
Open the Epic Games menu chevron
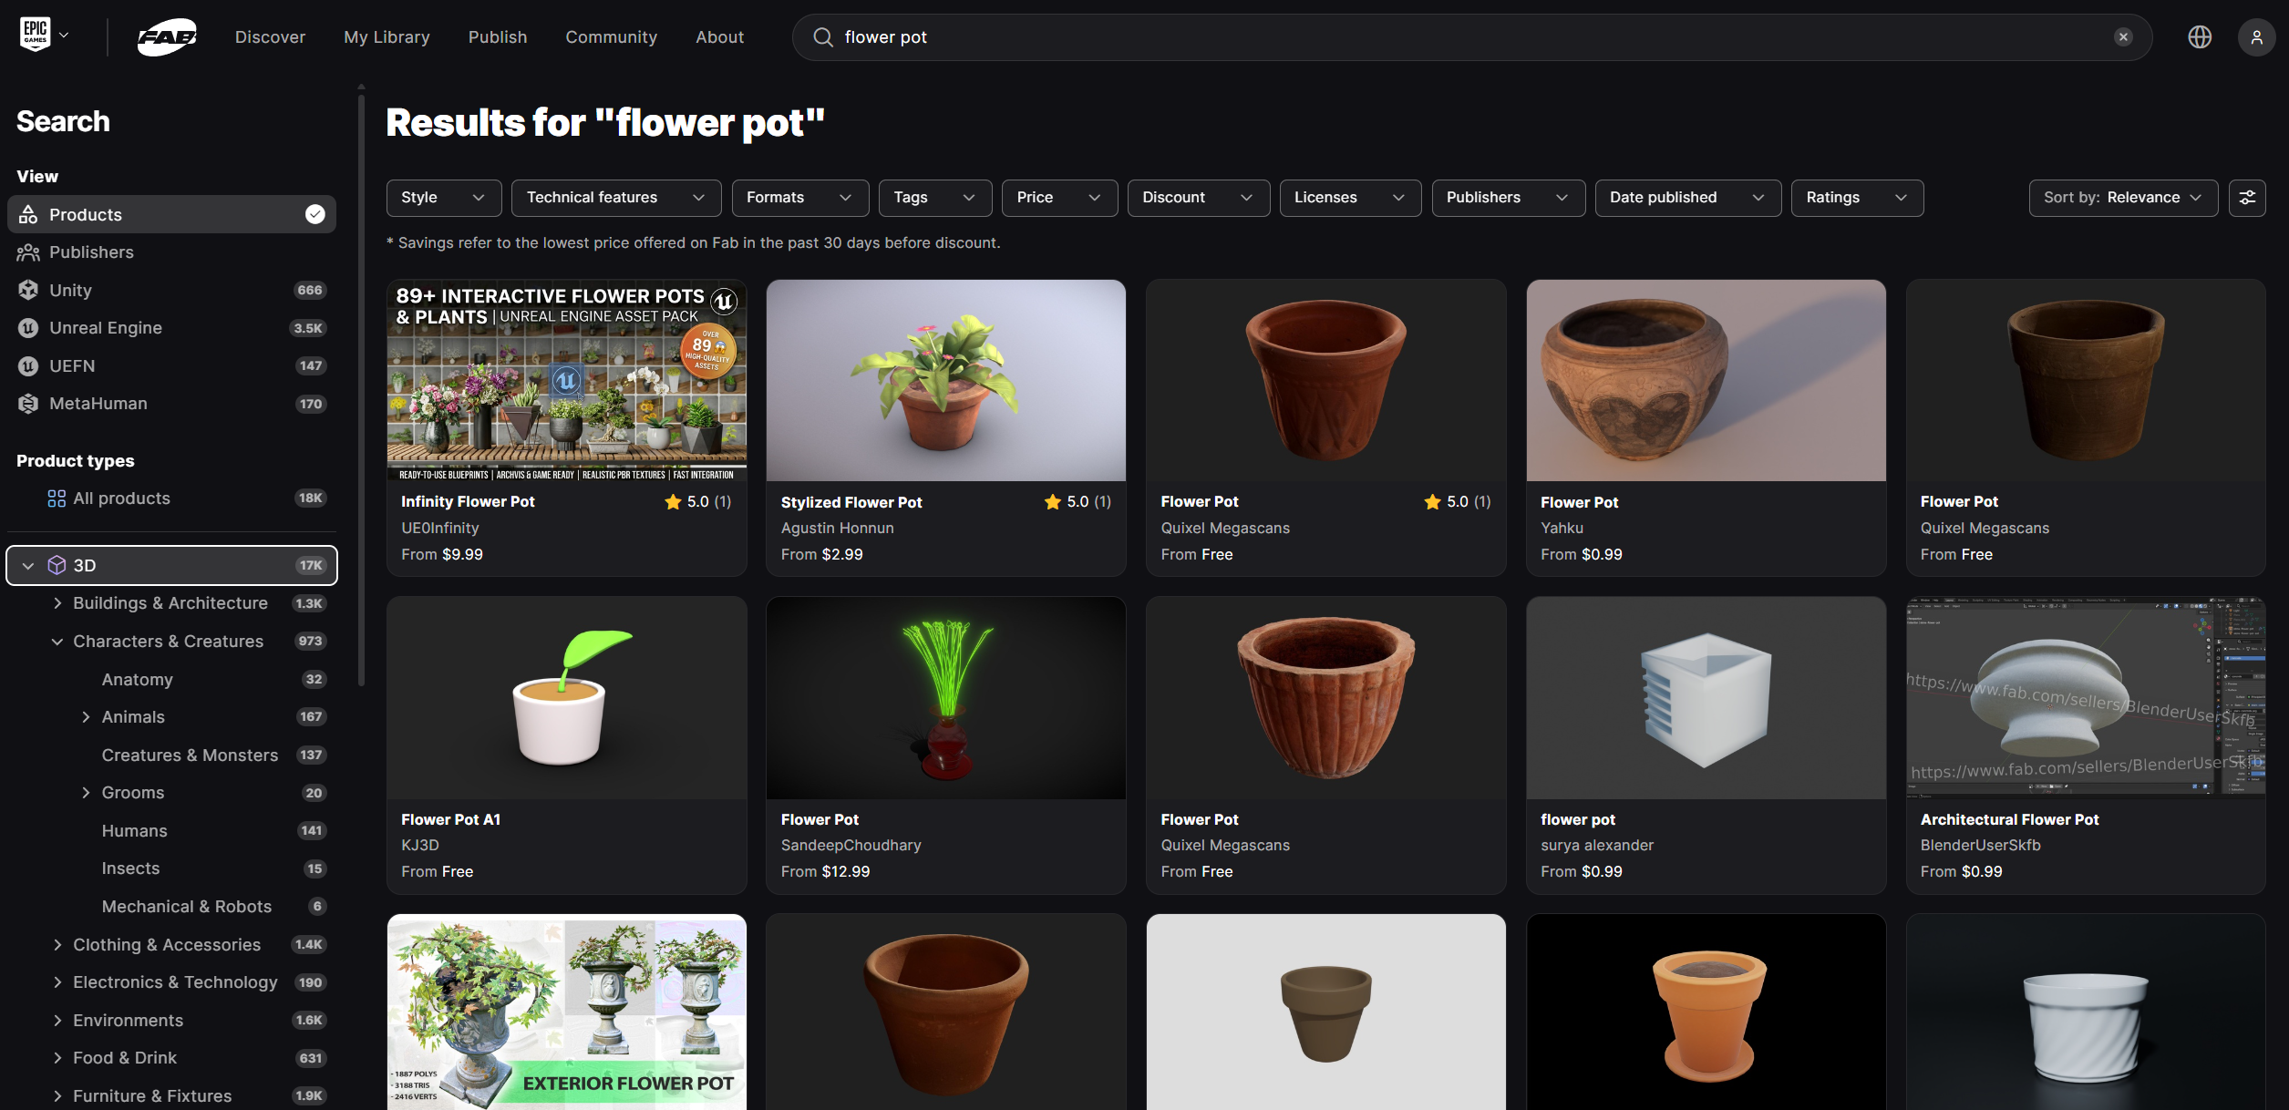coord(64,36)
